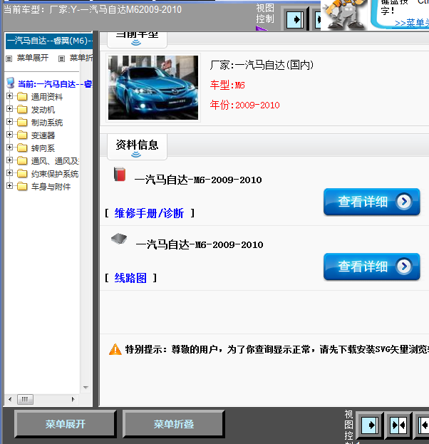Click the bottom view-control center-collapse arrows icon
429x444 pixels.
click(398, 425)
